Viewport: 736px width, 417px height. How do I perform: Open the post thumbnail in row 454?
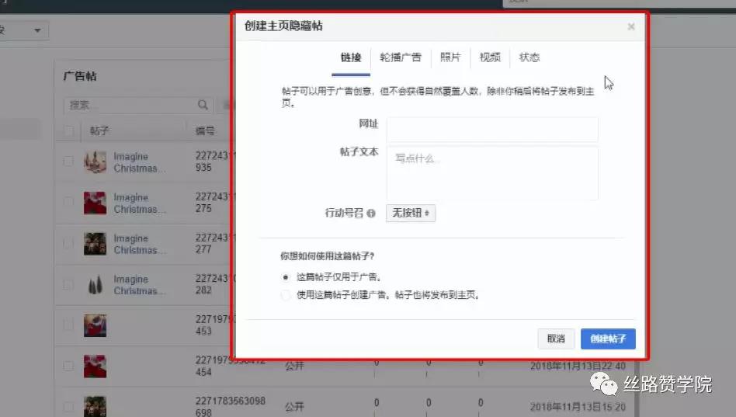click(95, 367)
